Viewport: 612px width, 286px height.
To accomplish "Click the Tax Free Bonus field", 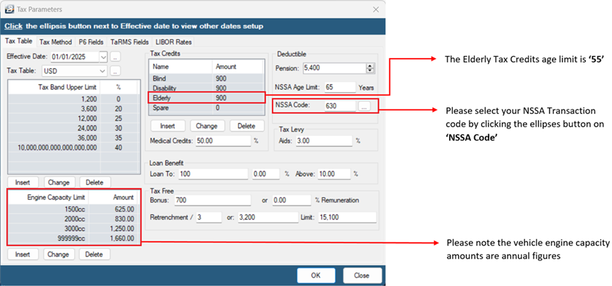I will (212, 200).
